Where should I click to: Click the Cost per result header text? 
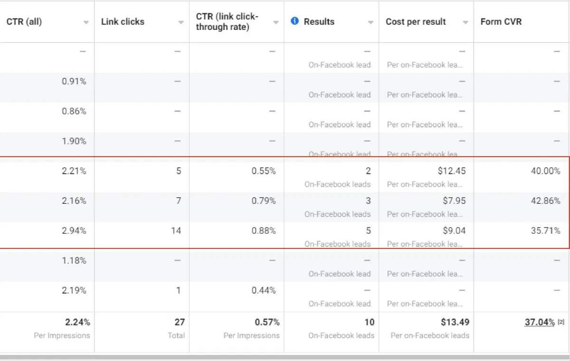416,22
